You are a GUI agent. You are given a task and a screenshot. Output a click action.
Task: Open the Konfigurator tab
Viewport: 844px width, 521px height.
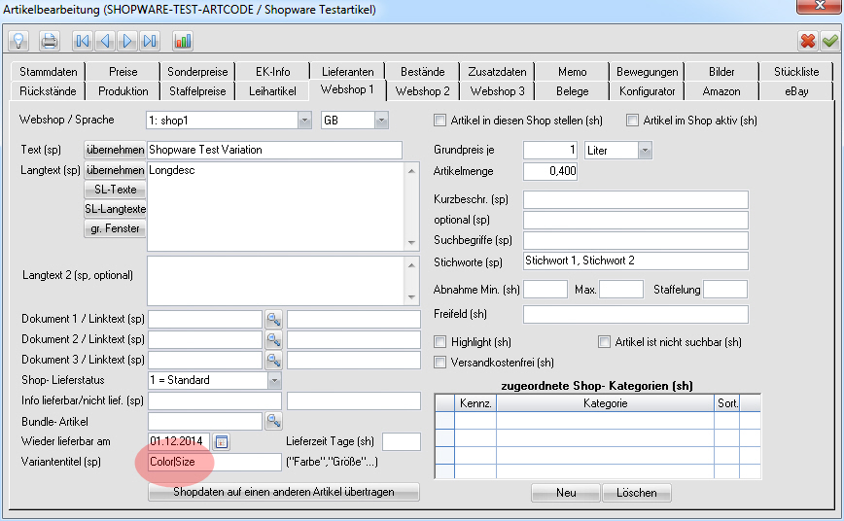pos(647,91)
